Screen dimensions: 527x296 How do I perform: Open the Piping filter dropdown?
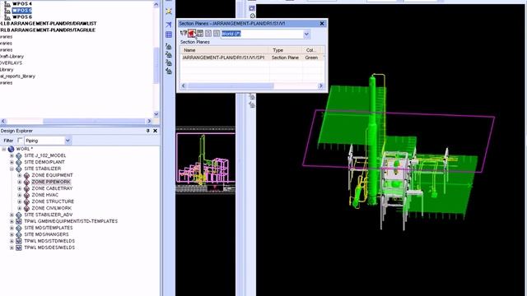click(x=68, y=141)
